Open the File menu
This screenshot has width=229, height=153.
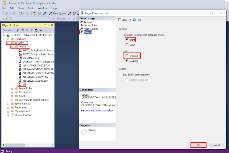(x=4, y=8)
